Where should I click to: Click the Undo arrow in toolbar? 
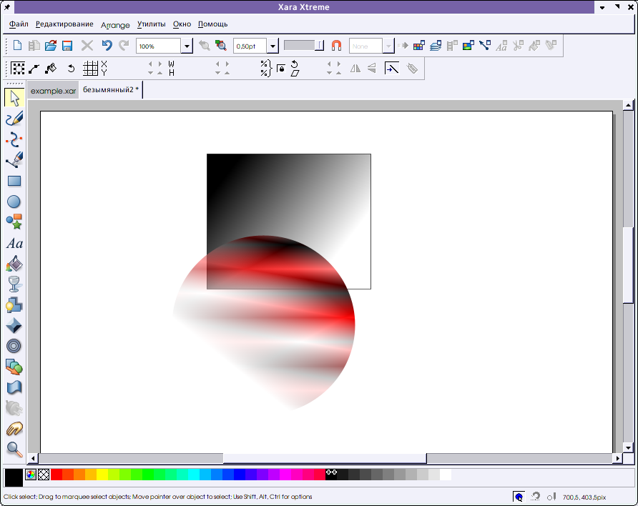click(x=107, y=46)
